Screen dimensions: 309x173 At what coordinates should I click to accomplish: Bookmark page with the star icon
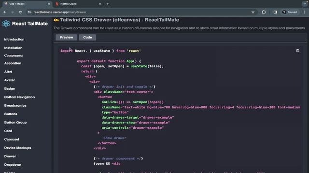(x=253, y=12)
